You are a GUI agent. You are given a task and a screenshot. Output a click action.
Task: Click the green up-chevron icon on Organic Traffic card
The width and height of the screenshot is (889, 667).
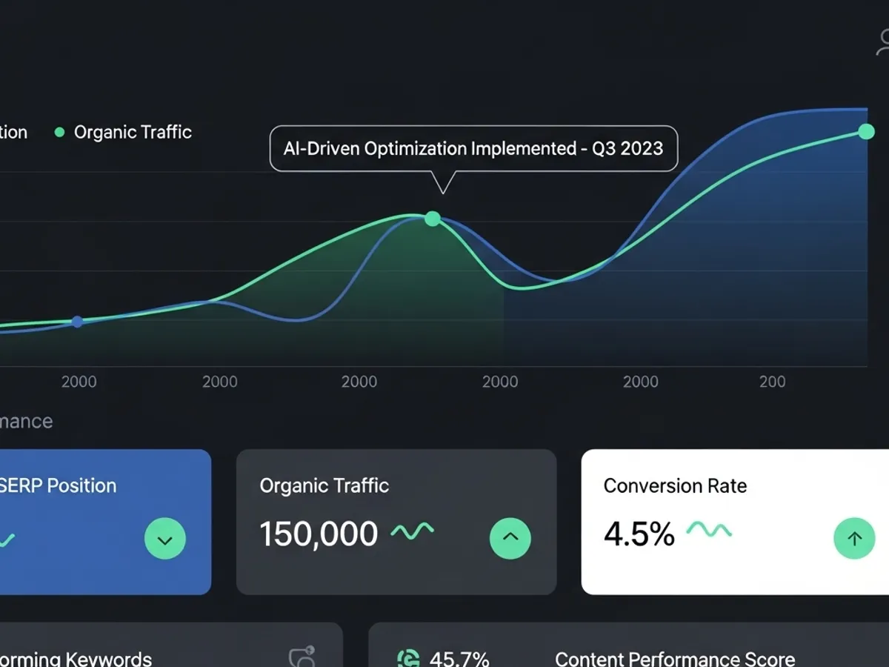pyautogui.click(x=510, y=538)
